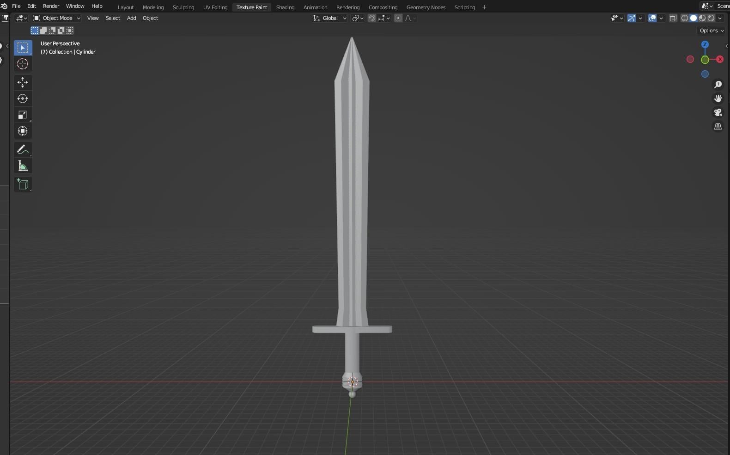The image size is (730, 455).
Task: Open viewport shading options dropdown
Action: (720, 18)
